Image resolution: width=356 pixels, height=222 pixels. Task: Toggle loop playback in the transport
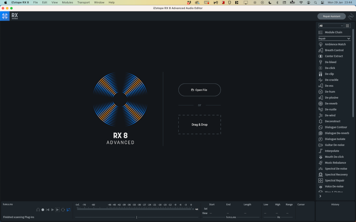(63, 210)
